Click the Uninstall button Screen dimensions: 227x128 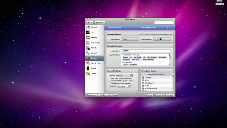coord(170,95)
